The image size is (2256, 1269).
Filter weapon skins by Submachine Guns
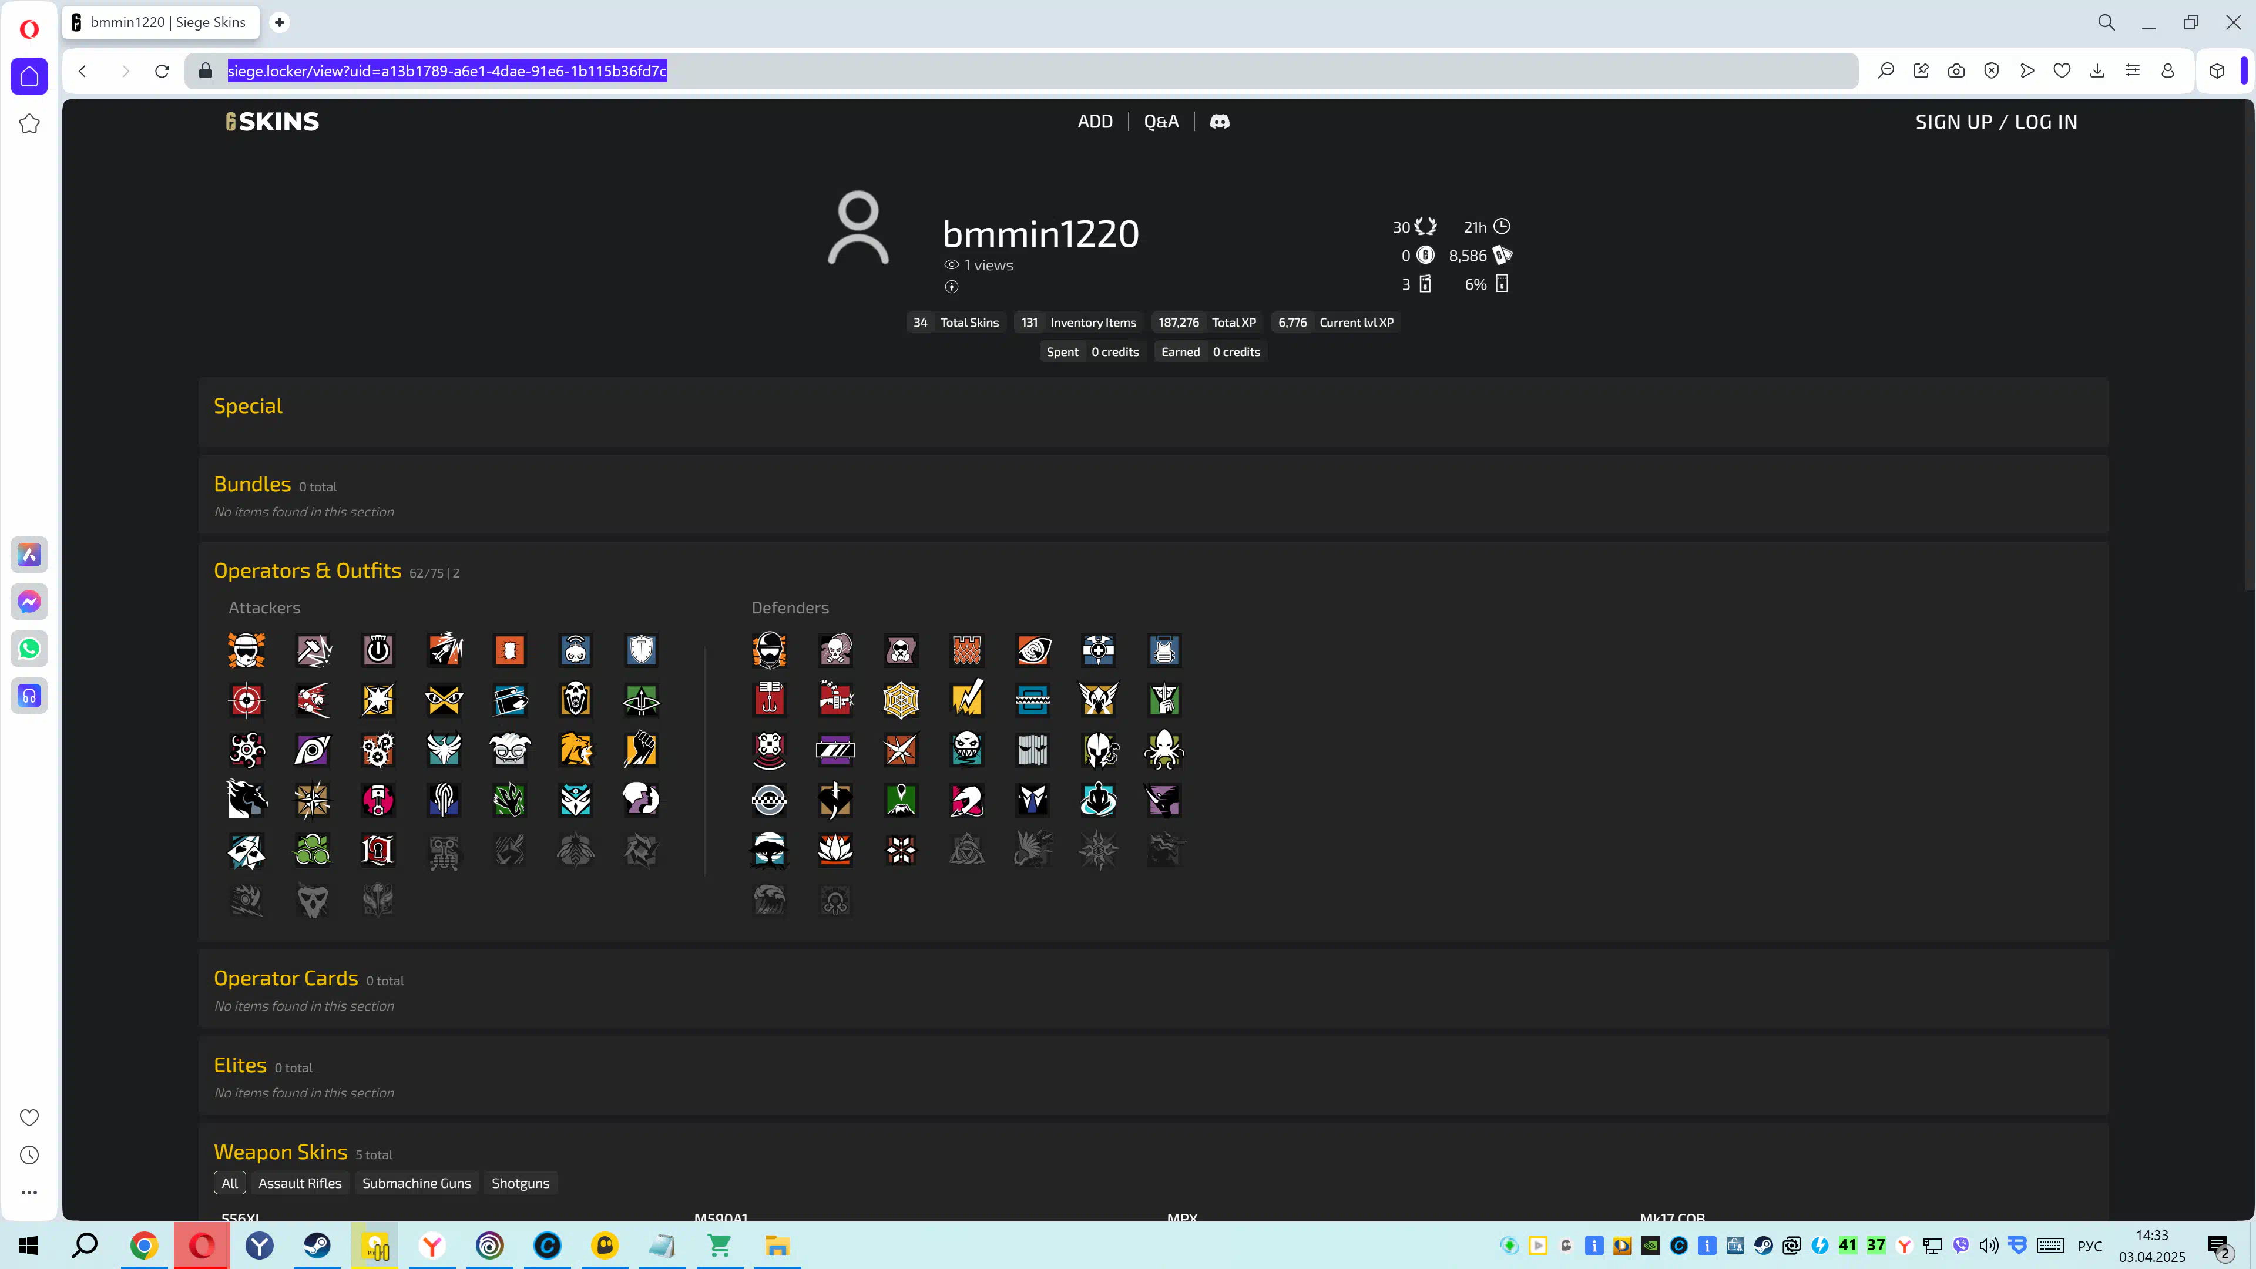click(x=417, y=1183)
